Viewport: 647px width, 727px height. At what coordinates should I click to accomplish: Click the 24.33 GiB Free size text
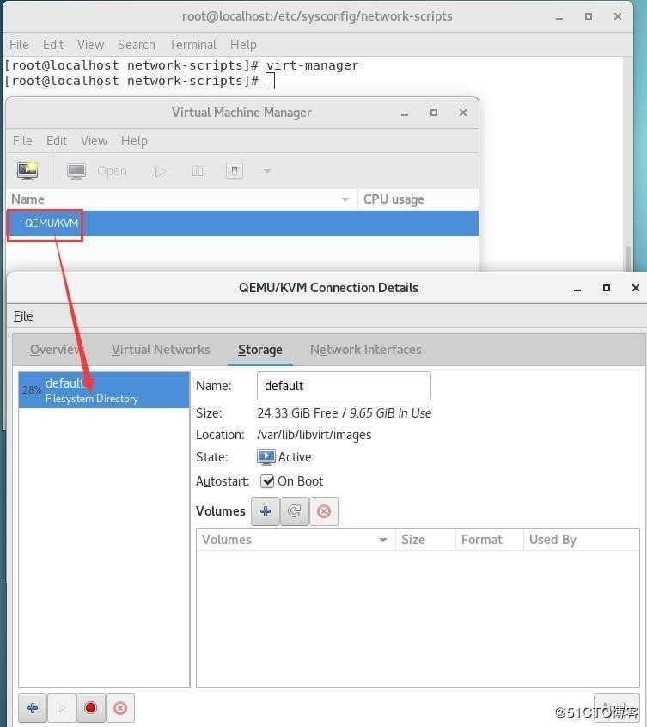click(x=297, y=413)
